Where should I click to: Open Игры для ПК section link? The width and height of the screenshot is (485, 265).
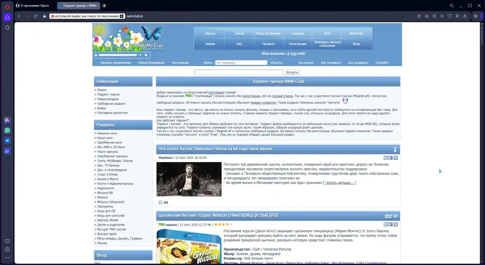(x=106, y=211)
